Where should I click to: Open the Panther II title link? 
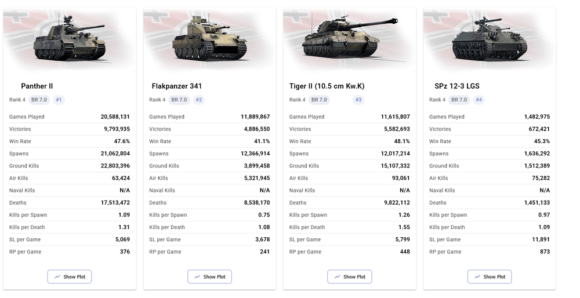37,86
